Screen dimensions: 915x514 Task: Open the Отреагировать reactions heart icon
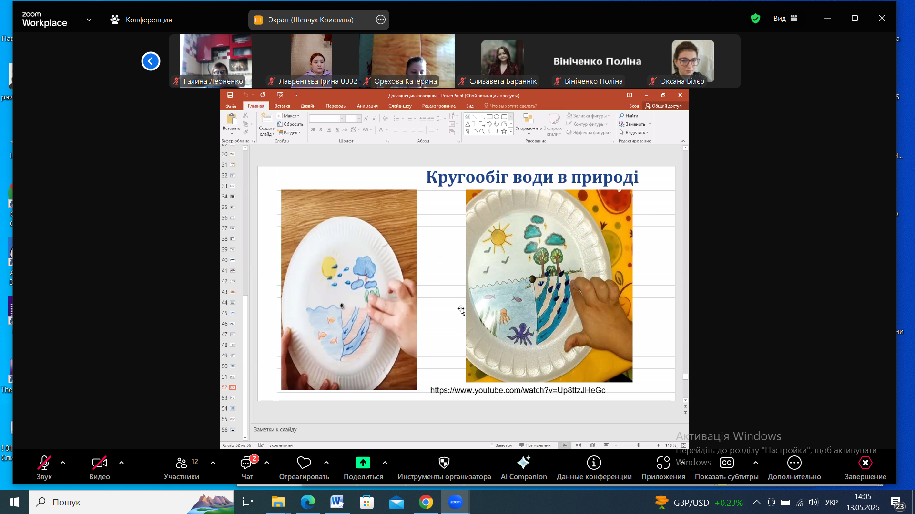pos(304,463)
